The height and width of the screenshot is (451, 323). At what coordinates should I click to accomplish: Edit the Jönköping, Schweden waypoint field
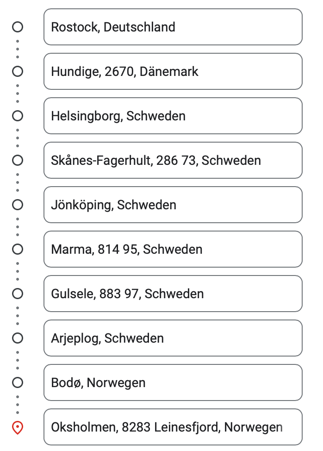click(173, 205)
